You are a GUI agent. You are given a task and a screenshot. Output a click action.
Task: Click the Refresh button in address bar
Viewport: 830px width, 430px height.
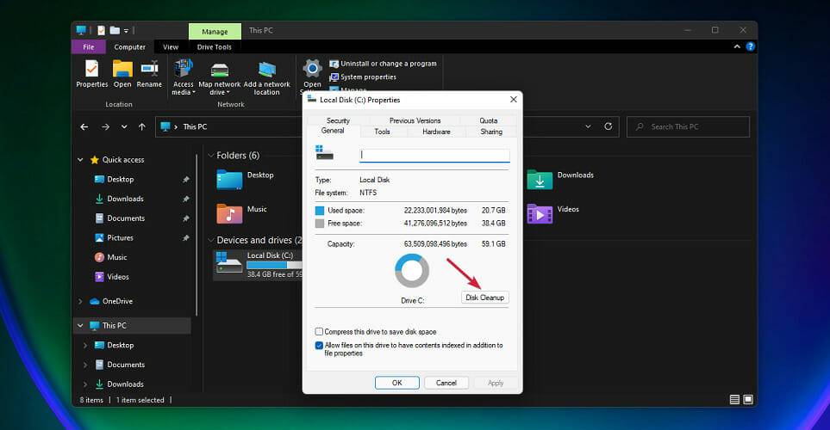pyautogui.click(x=608, y=126)
